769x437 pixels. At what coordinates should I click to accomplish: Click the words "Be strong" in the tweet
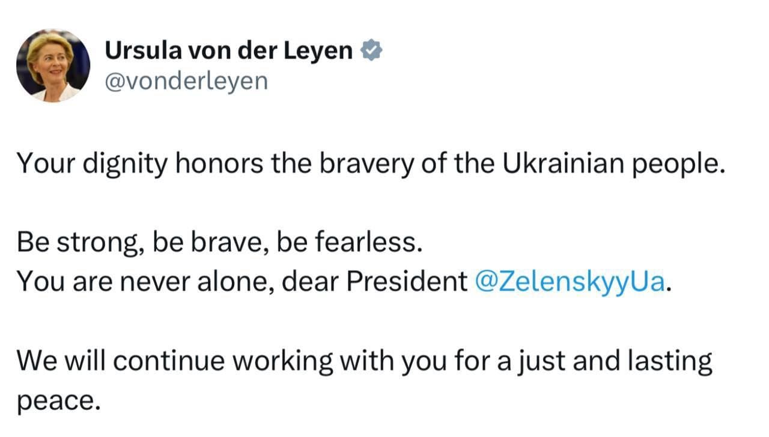pyautogui.click(x=76, y=243)
